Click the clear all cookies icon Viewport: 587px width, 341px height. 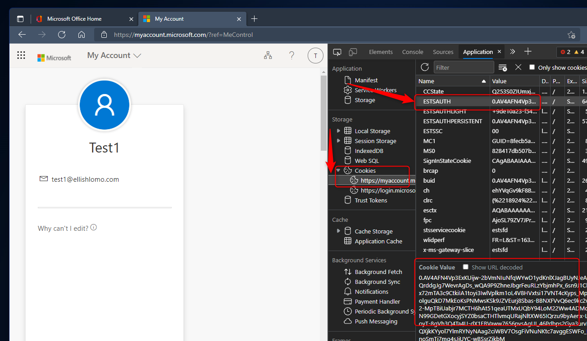point(503,67)
